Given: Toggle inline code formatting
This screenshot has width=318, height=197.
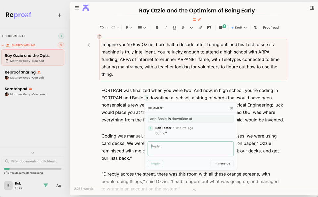Looking at the screenshot, I should (192, 28).
